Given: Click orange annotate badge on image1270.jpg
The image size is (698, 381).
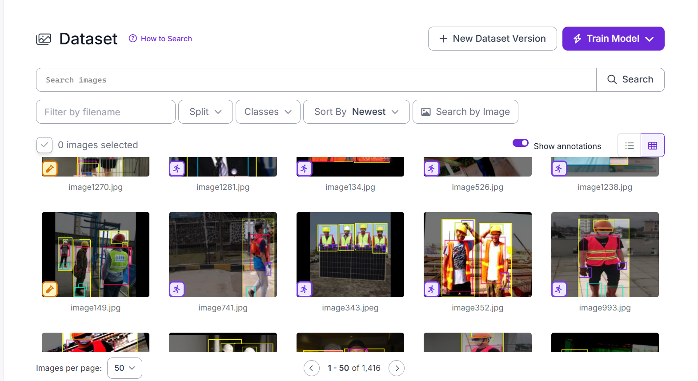Looking at the screenshot, I should (50, 169).
